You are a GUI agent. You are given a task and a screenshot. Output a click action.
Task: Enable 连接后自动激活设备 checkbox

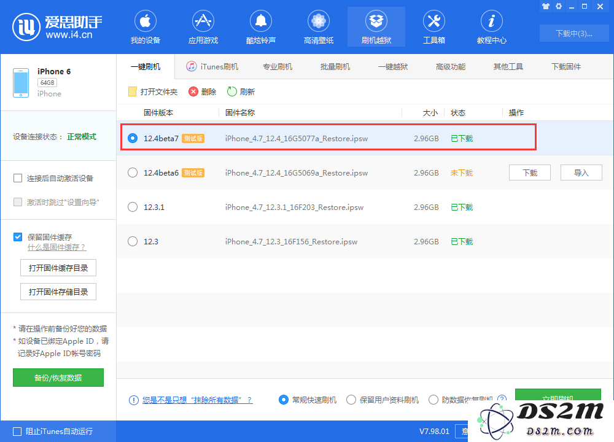18,178
